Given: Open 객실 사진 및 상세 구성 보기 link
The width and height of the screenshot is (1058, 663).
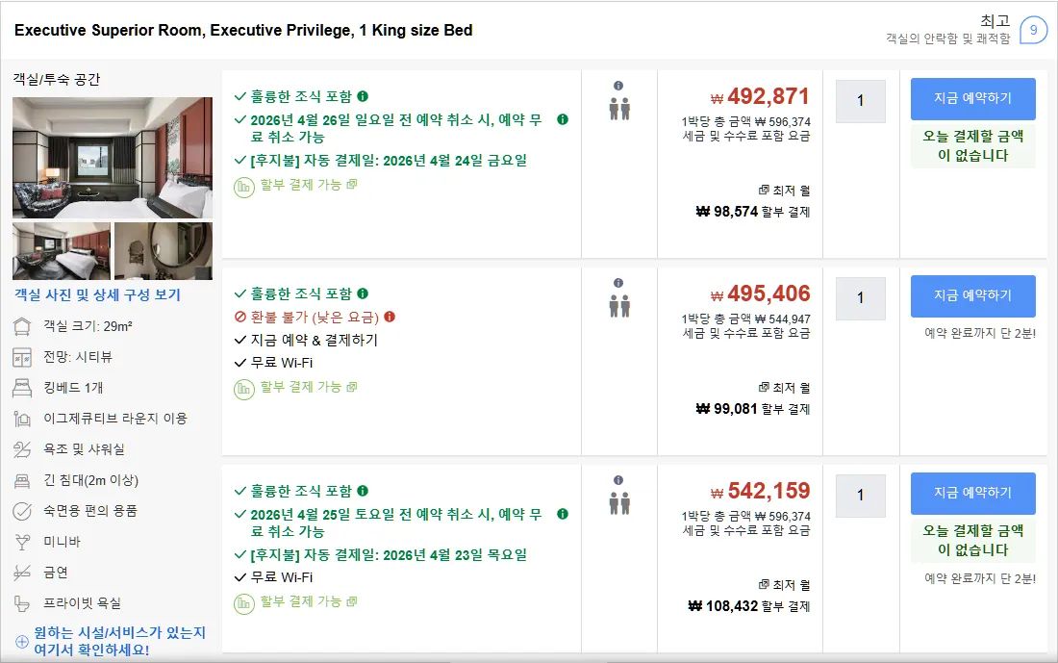Looking at the screenshot, I should tap(98, 295).
